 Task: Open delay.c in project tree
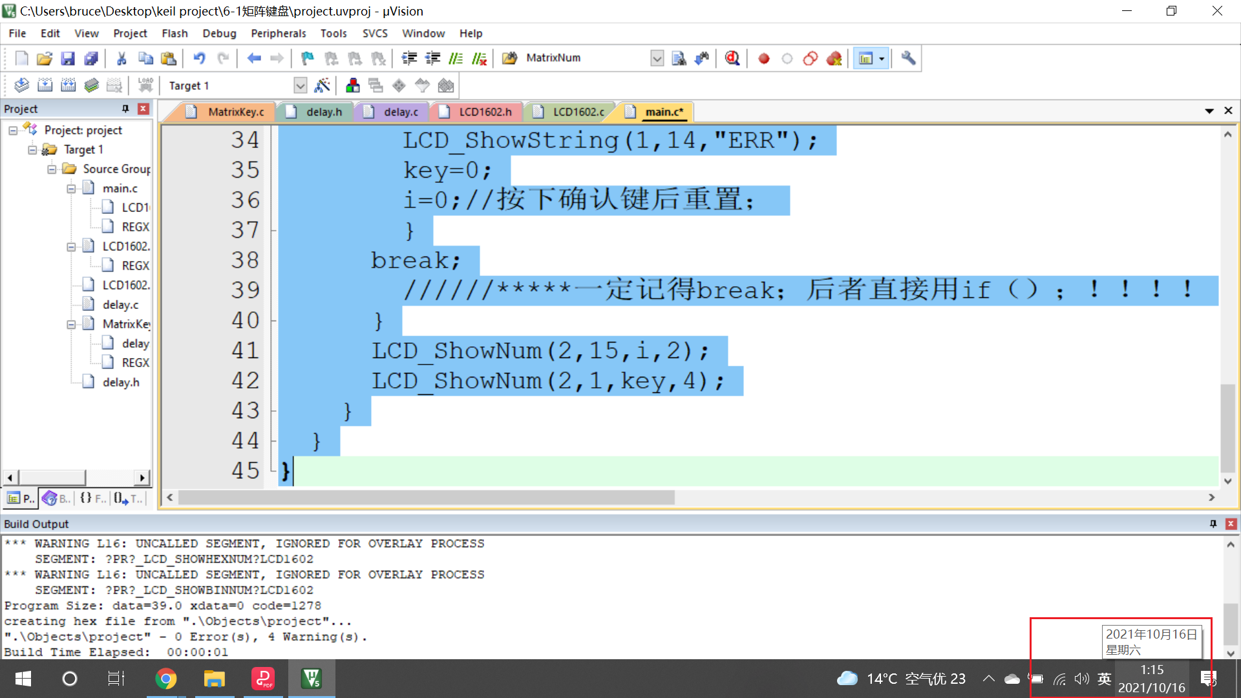[x=120, y=304]
